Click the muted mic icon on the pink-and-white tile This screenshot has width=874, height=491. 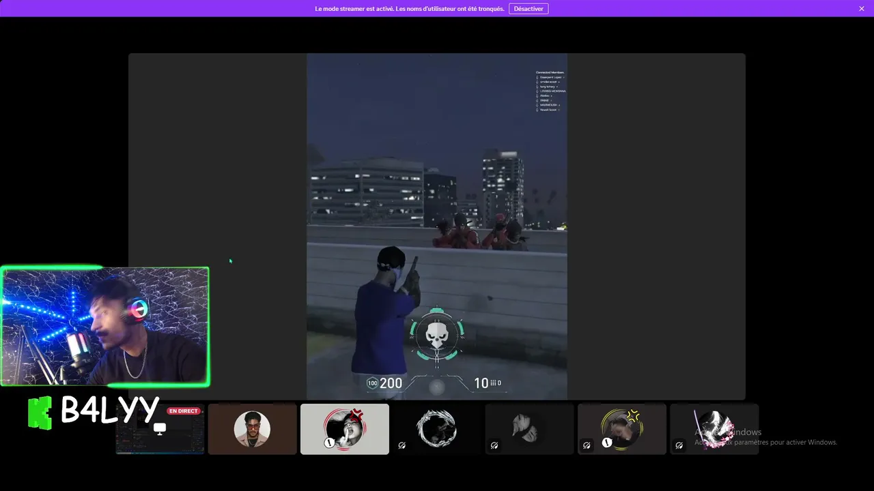click(679, 445)
